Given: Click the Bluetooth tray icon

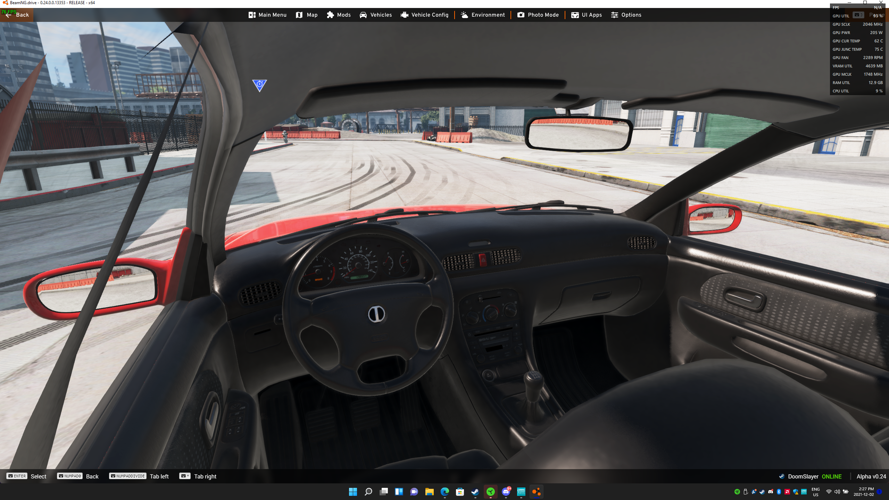Looking at the screenshot, I should [x=779, y=492].
